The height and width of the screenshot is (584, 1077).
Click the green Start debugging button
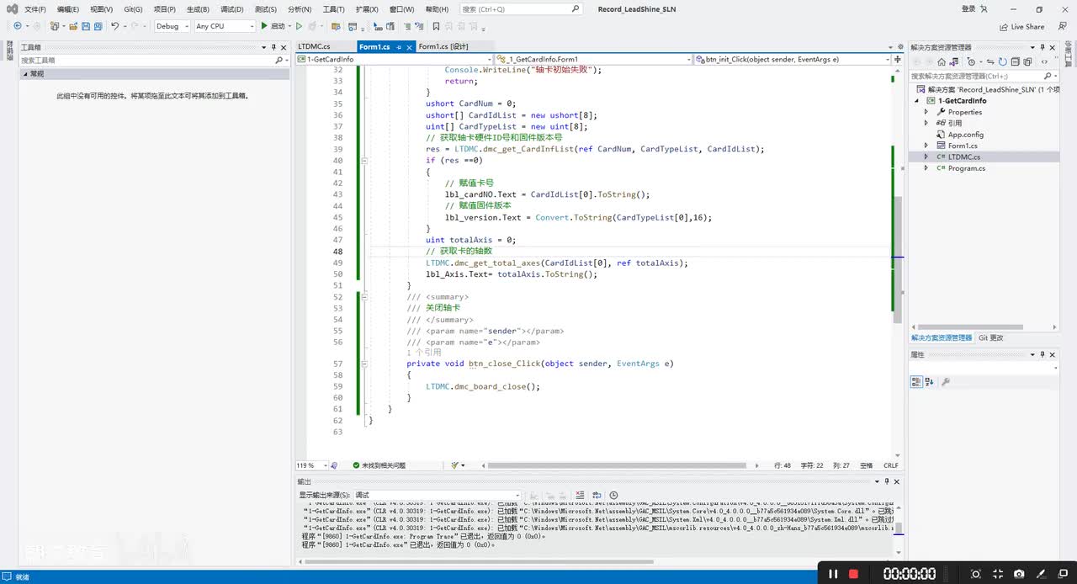click(265, 26)
